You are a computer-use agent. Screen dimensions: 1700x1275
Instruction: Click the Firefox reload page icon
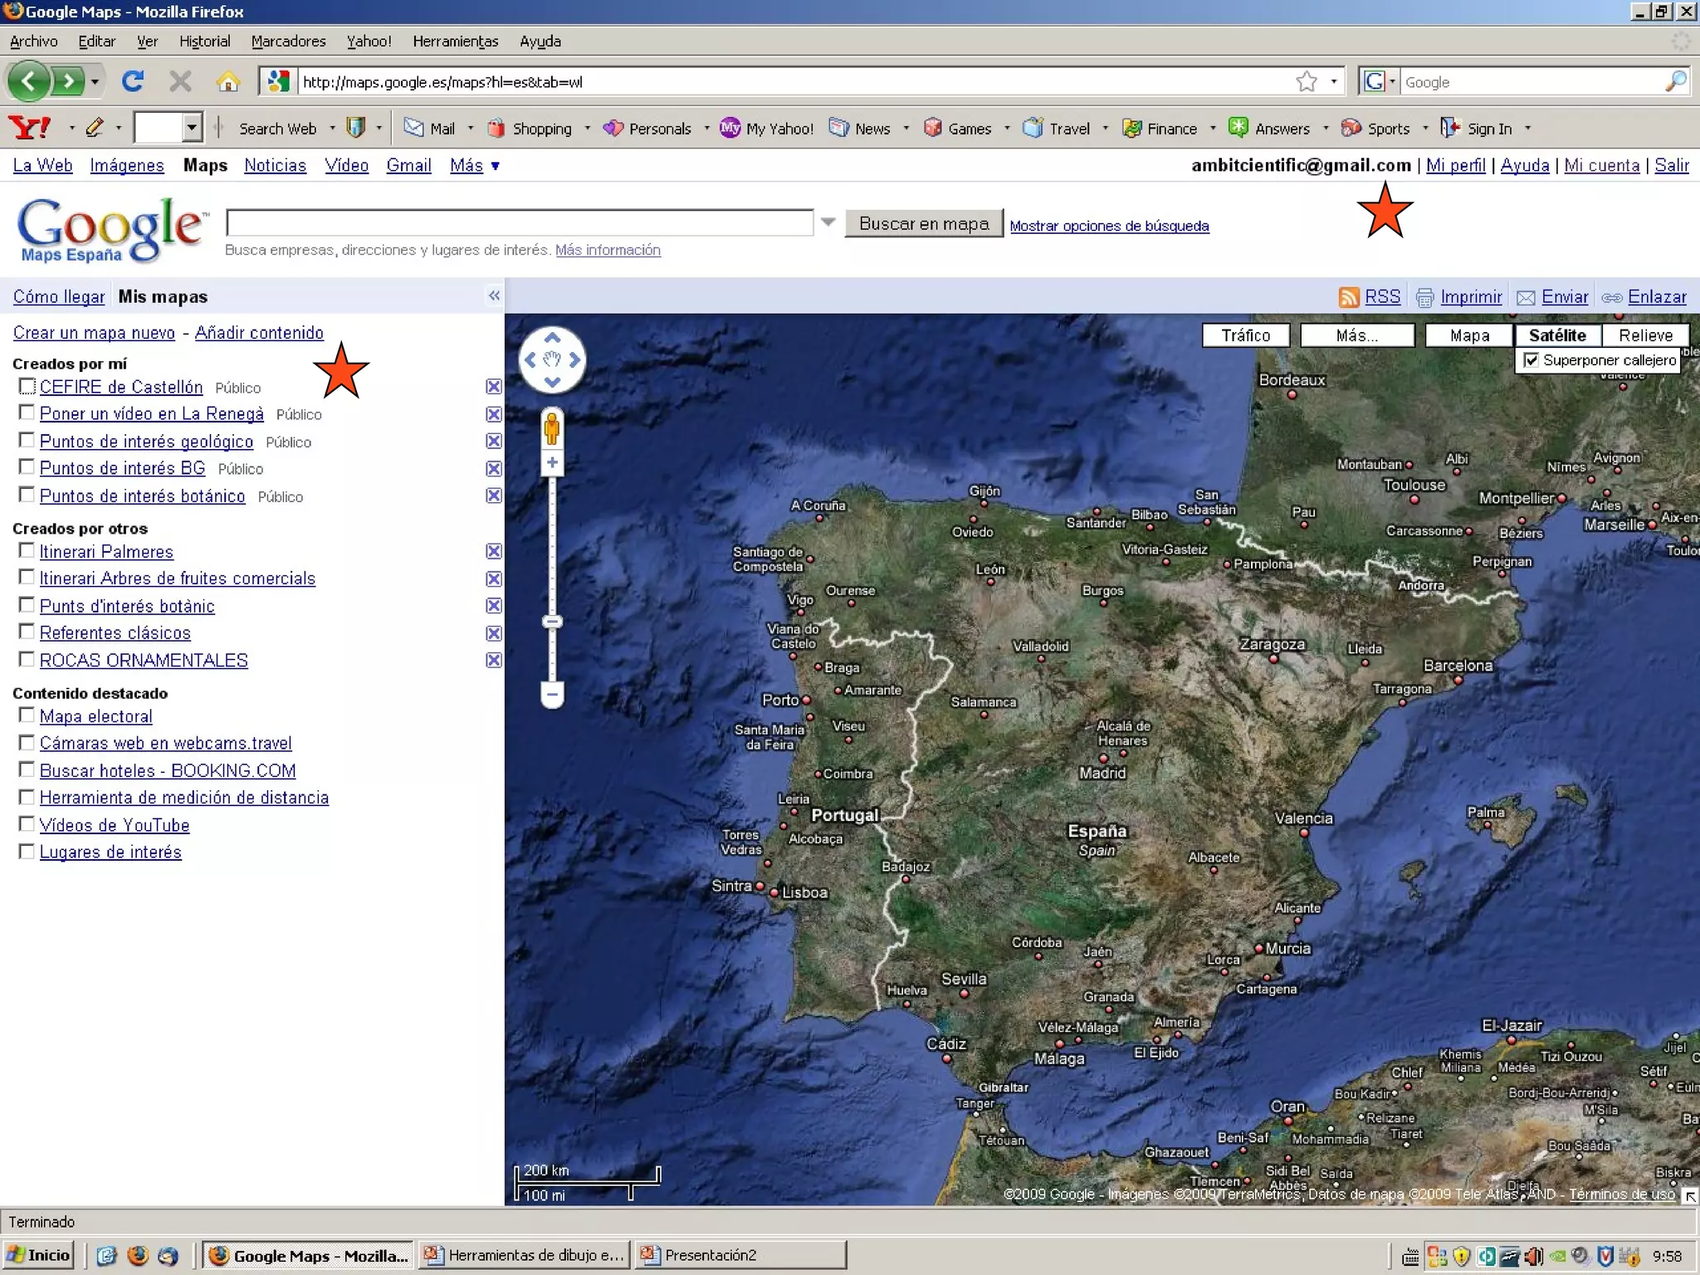[133, 81]
